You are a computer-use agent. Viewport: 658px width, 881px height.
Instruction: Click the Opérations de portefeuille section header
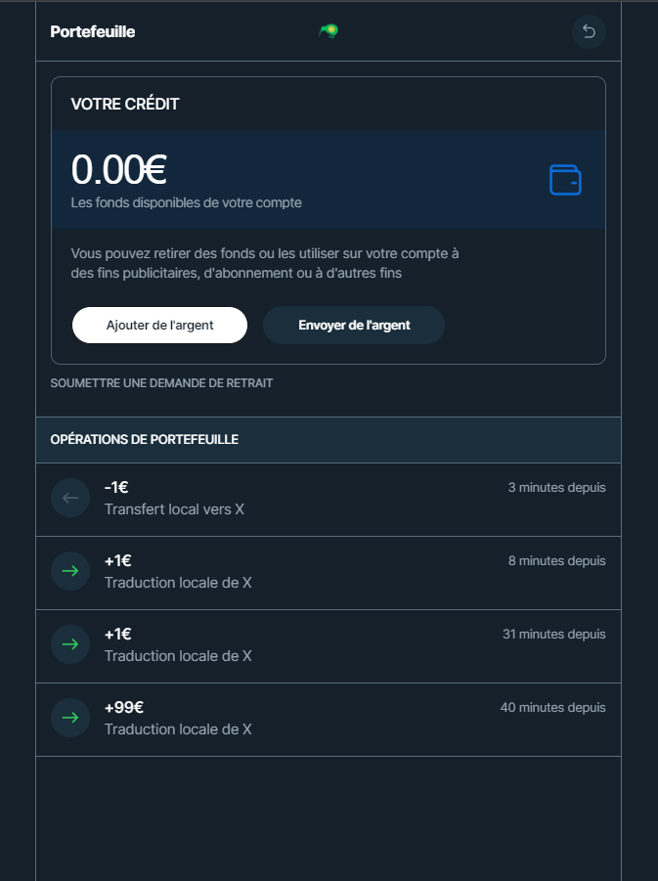(x=329, y=439)
